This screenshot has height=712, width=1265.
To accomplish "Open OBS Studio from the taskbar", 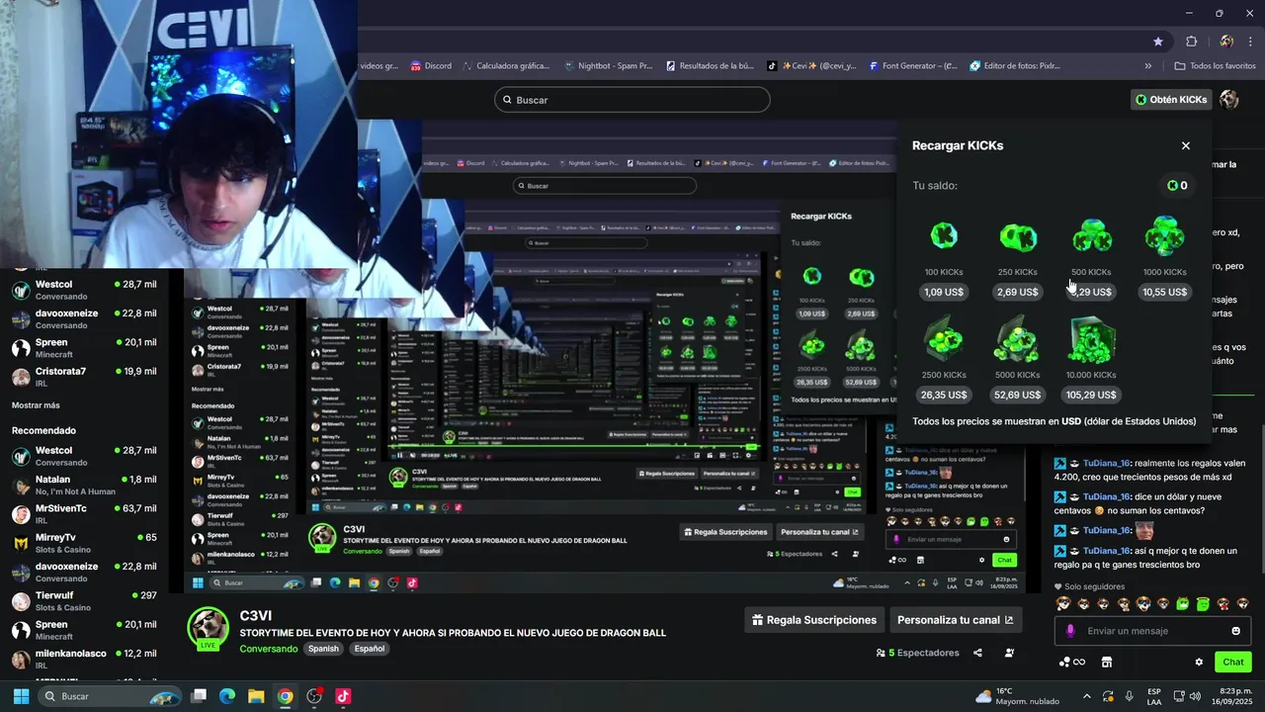I will [x=314, y=696].
